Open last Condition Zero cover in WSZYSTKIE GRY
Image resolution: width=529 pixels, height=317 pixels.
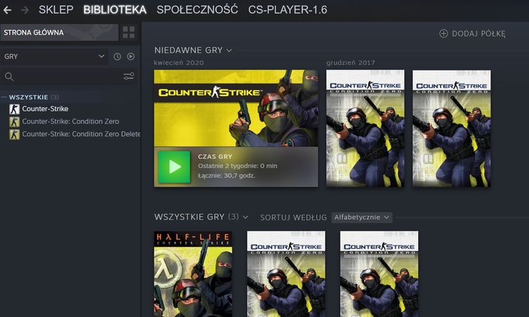pyautogui.click(x=379, y=274)
